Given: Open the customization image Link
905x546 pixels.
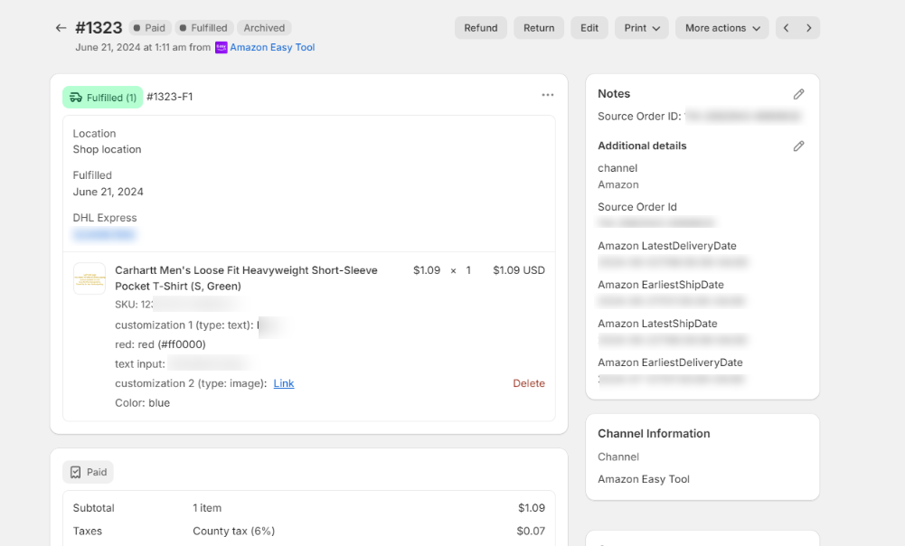Looking at the screenshot, I should click(283, 383).
